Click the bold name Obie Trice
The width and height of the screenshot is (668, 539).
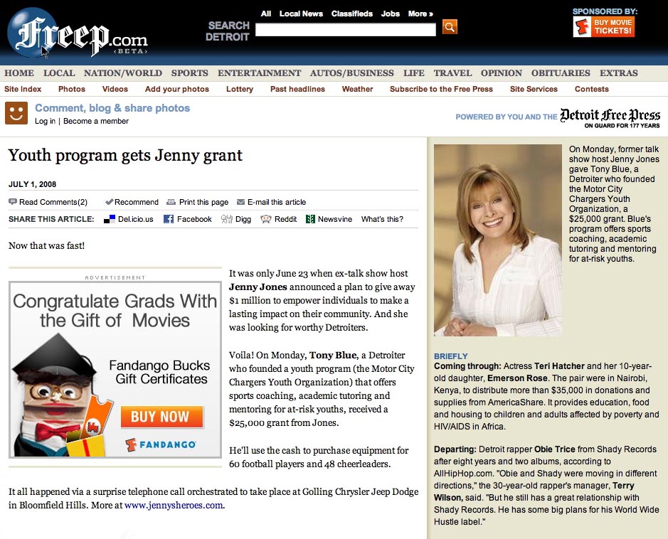click(x=555, y=449)
